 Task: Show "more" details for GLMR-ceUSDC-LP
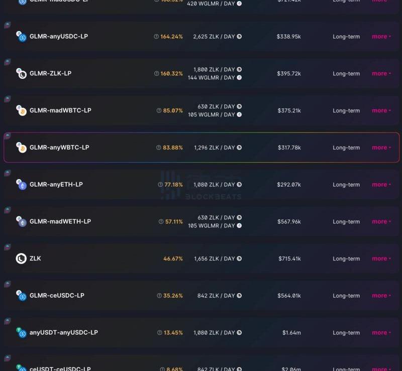(381, 296)
